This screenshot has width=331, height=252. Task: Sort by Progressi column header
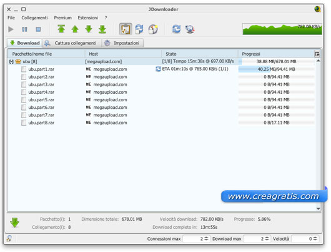[x=276, y=54]
